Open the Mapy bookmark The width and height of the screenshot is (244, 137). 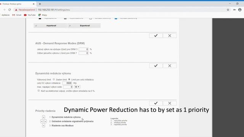43,15
